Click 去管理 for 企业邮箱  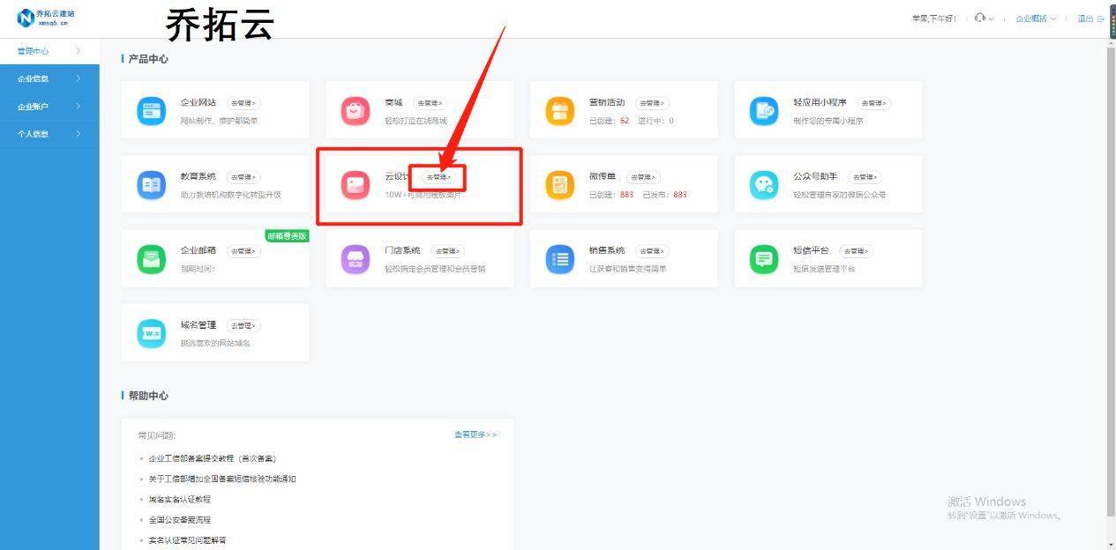(244, 251)
